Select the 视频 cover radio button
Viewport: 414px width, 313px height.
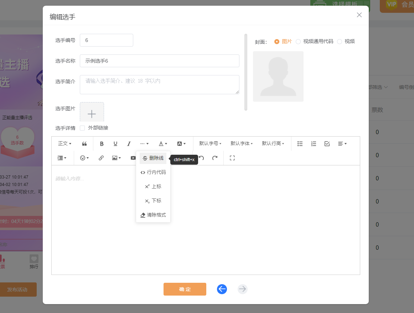[340, 42]
